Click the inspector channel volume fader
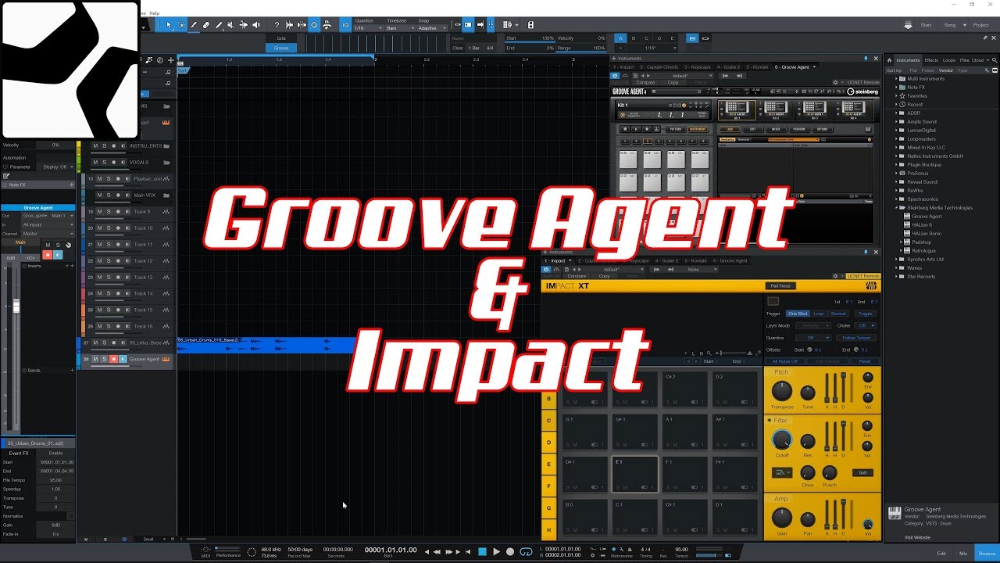 [x=16, y=307]
